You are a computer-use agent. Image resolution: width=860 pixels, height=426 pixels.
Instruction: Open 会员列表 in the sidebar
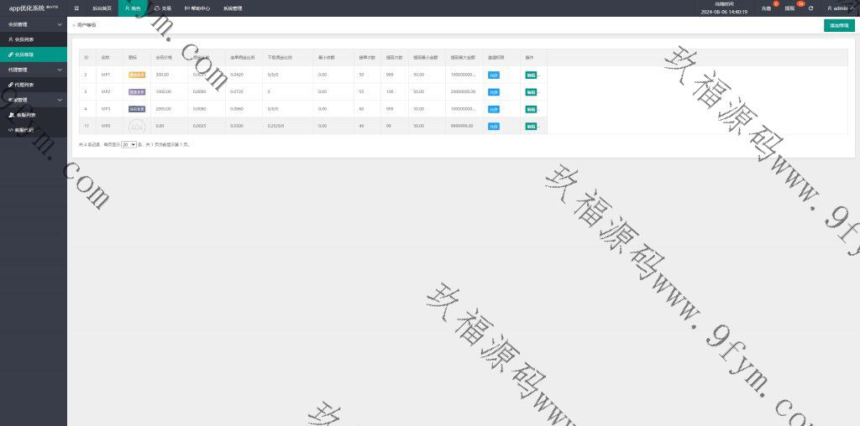point(24,39)
